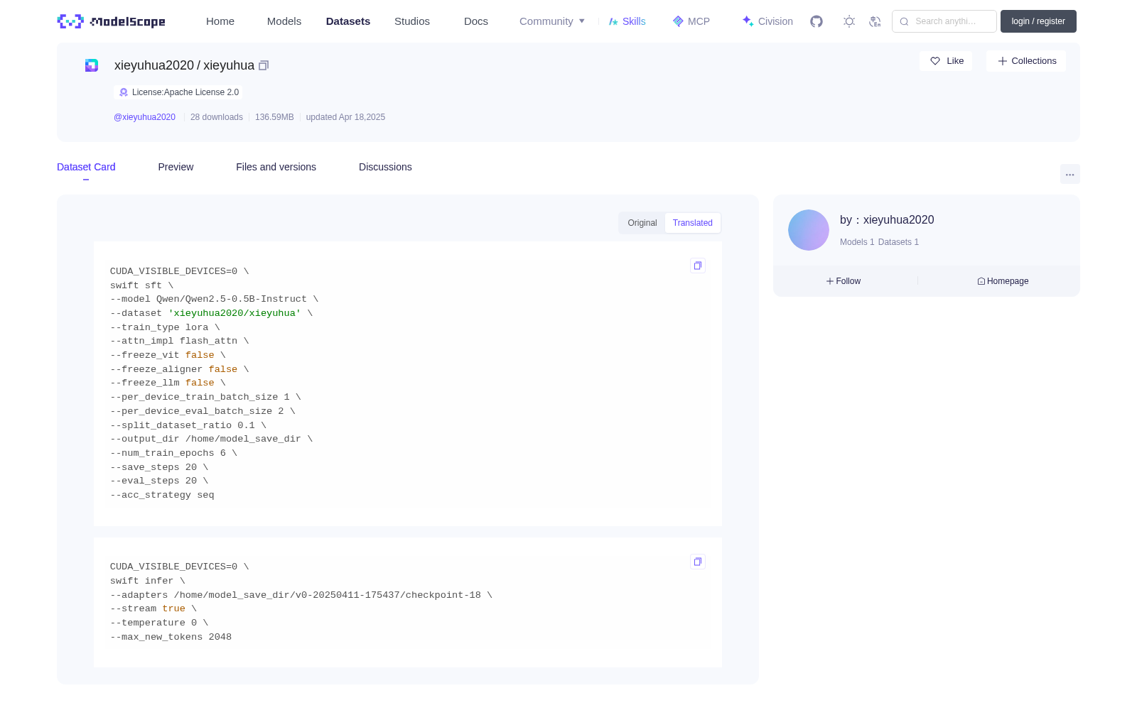Copy the dataset name xieyuhua2020/xieyuhua
The image size is (1137, 710).
[x=264, y=65]
